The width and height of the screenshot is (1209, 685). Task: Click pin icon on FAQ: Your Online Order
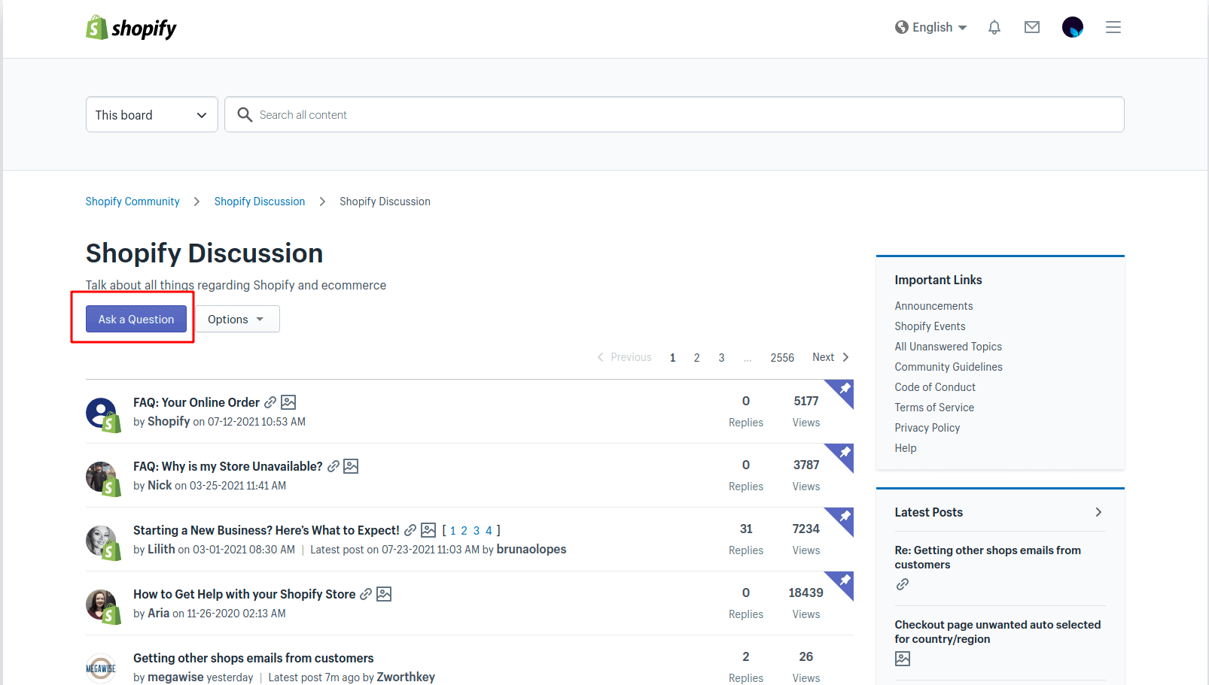844,389
